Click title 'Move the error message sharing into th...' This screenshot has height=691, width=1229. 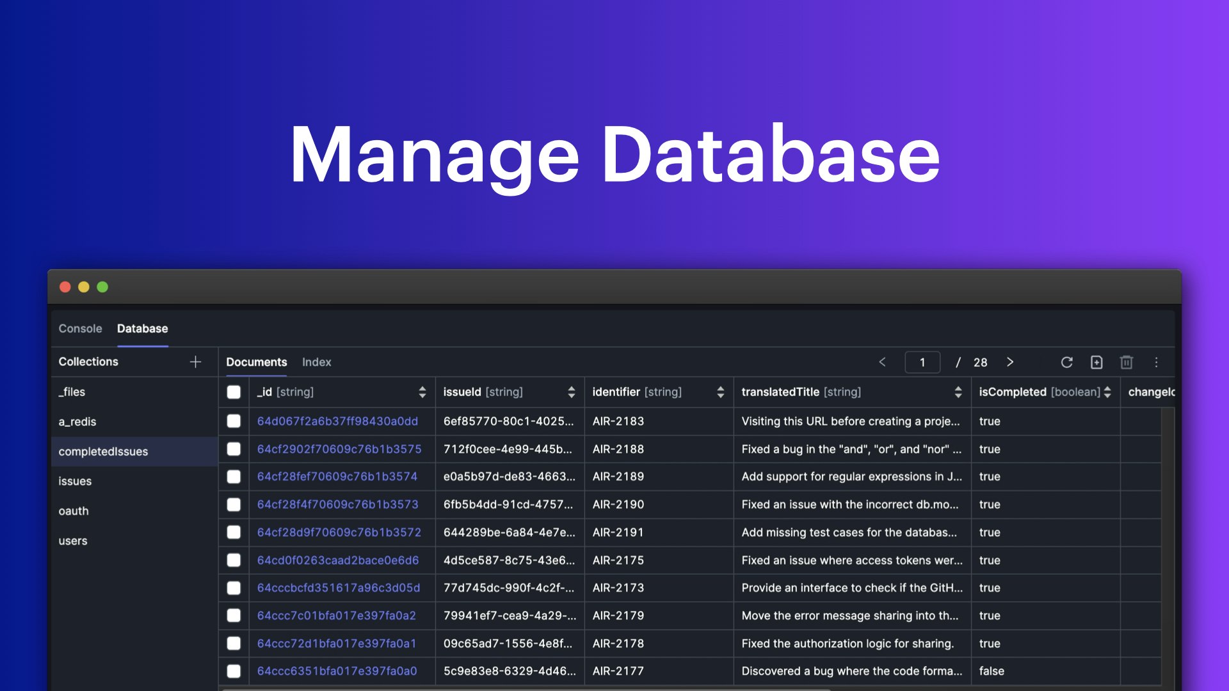click(850, 616)
